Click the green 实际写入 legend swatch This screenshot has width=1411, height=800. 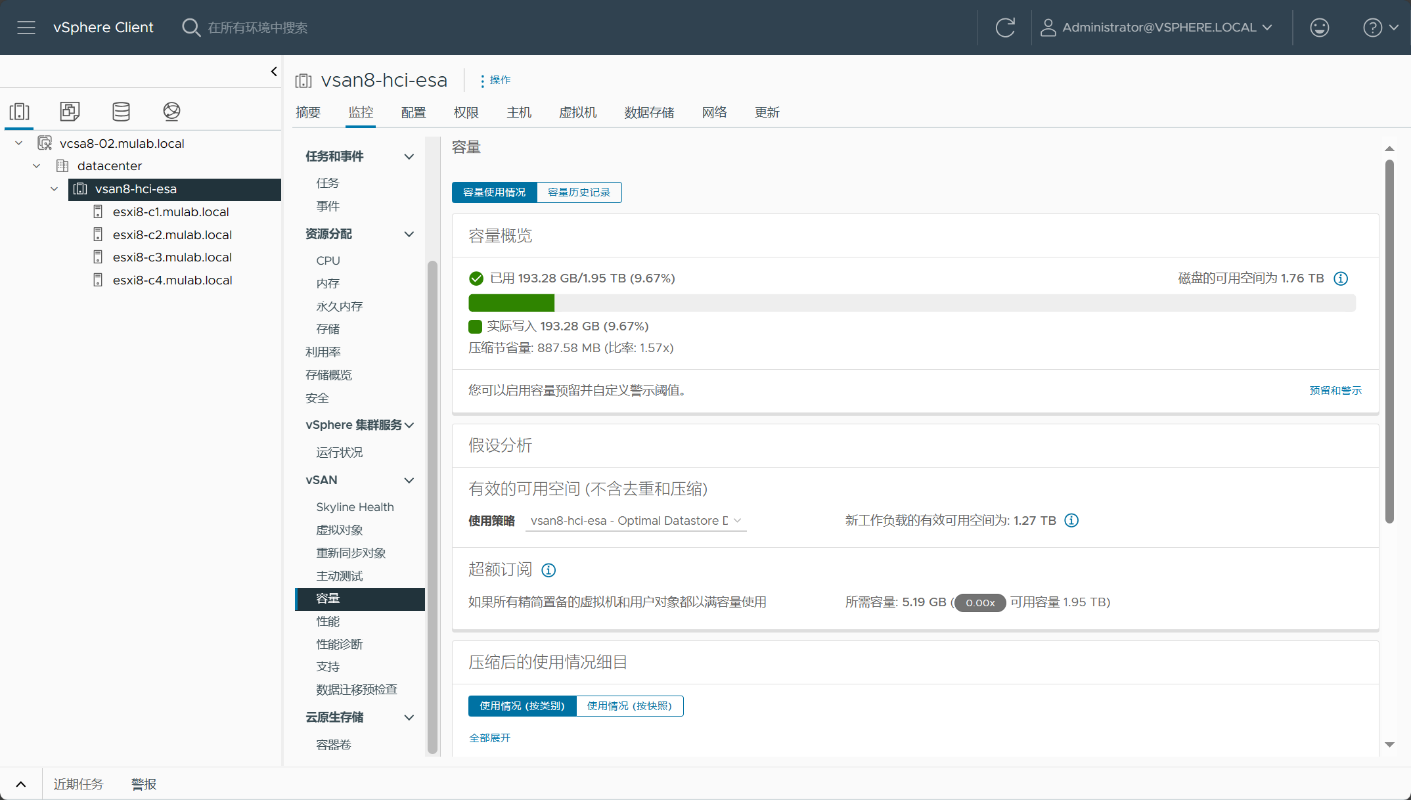(x=475, y=326)
